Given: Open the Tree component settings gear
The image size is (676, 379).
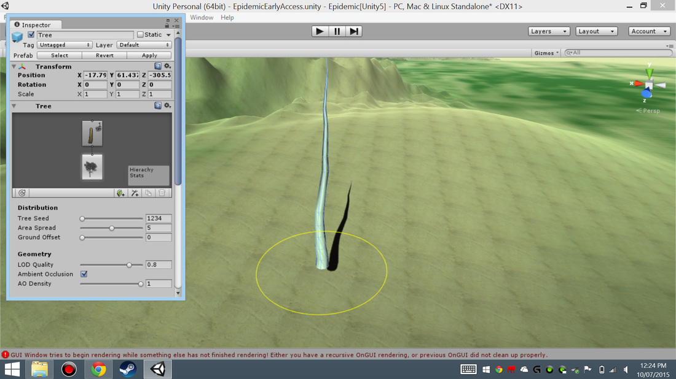Looking at the screenshot, I should point(166,105).
